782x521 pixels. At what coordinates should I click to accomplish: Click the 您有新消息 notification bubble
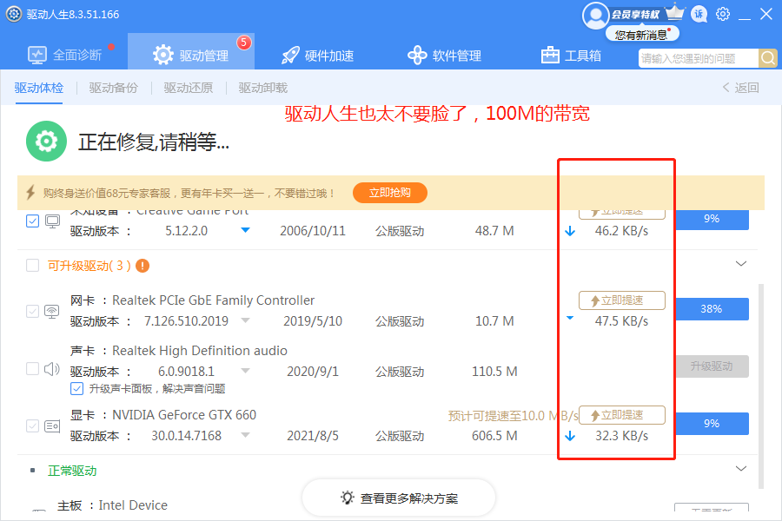[x=642, y=35]
